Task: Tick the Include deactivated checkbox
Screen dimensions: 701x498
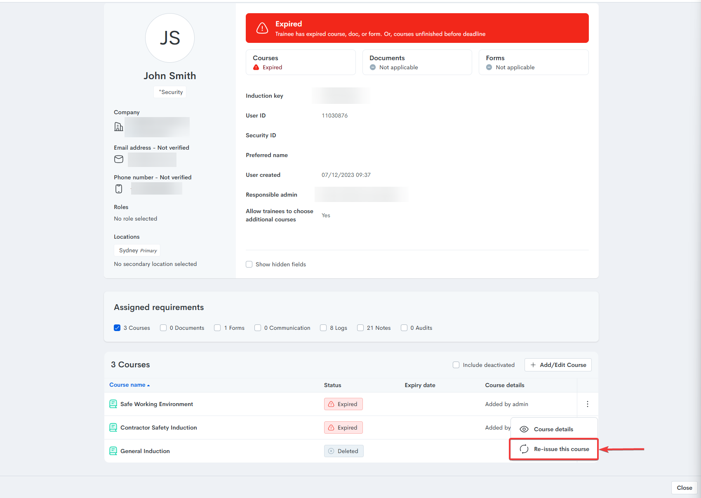Action: click(456, 365)
